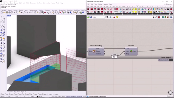Toggle the Vertex osnap checkbox

[43, 94]
